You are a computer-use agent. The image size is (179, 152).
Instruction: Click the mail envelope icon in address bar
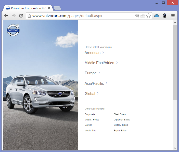(143, 16)
